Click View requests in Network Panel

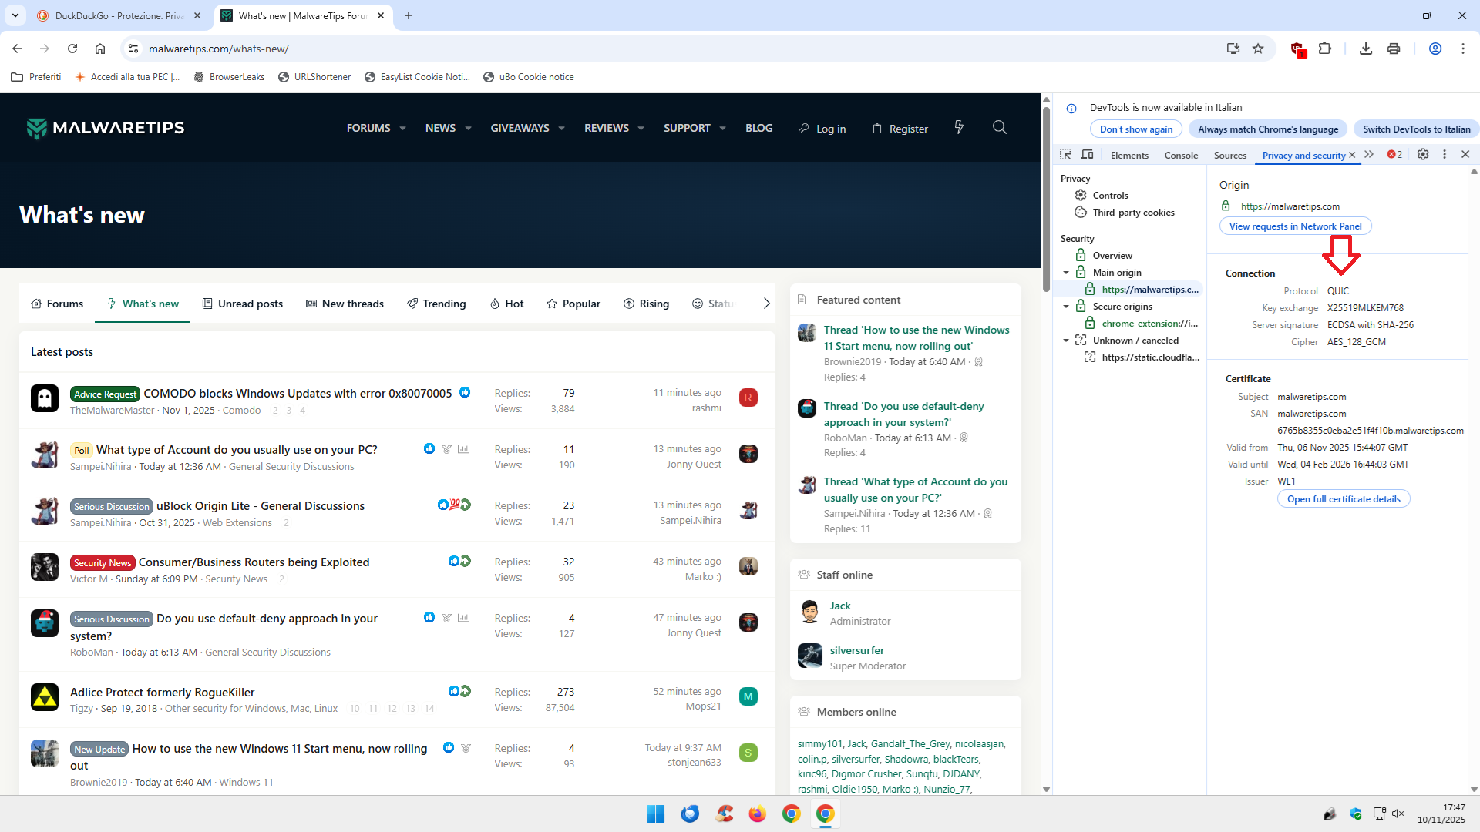click(1295, 226)
